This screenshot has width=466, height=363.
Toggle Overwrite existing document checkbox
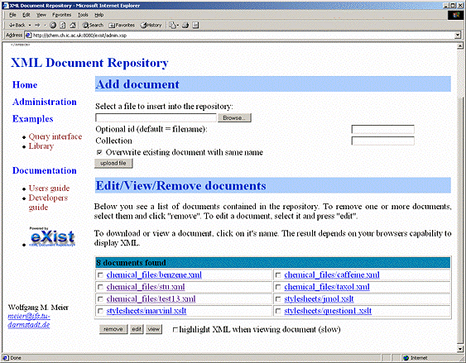point(99,153)
